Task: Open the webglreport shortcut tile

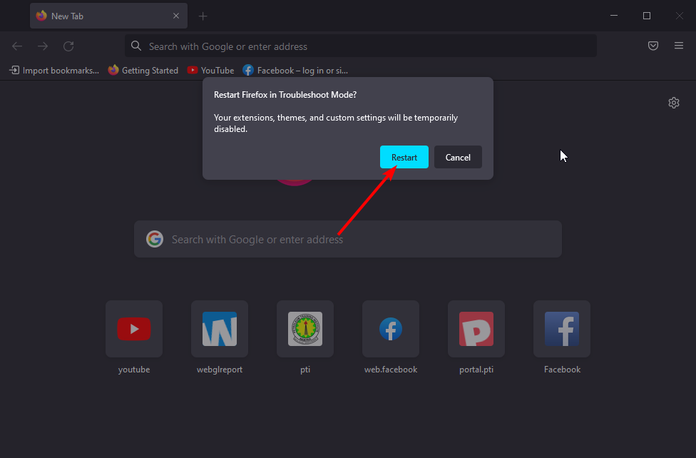Action: [x=220, y=329]
